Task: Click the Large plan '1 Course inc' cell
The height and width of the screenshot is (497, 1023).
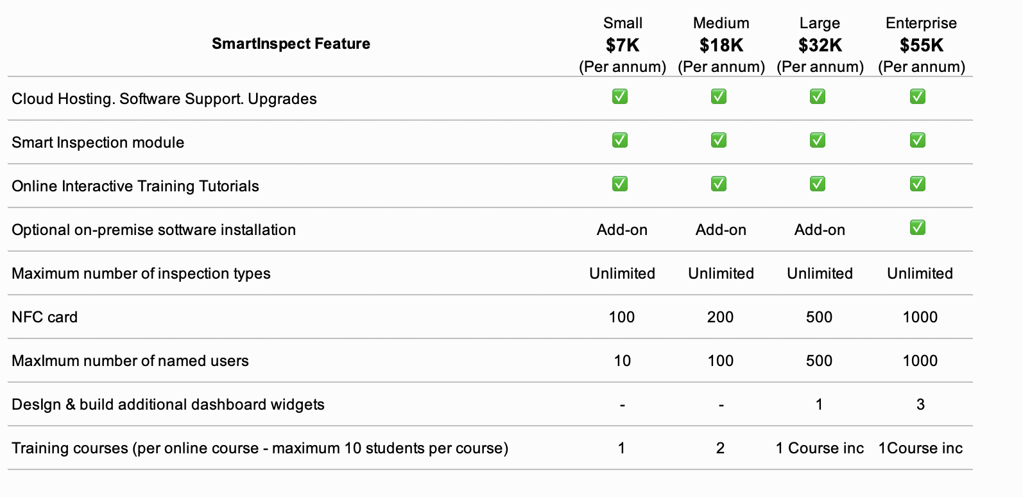Action: (x=820, y=448)
